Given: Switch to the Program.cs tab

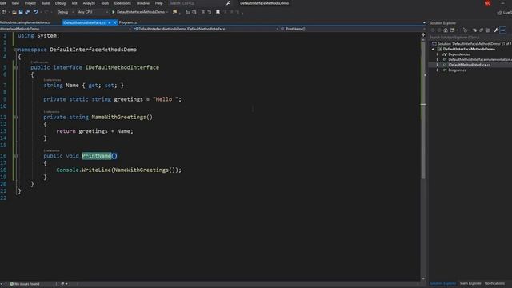Looking at the screenshot, I should coord(128,22).
